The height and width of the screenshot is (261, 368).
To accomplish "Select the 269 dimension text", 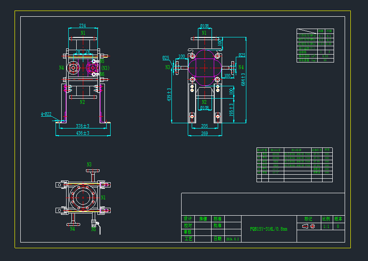I will [x=204, y=133].
